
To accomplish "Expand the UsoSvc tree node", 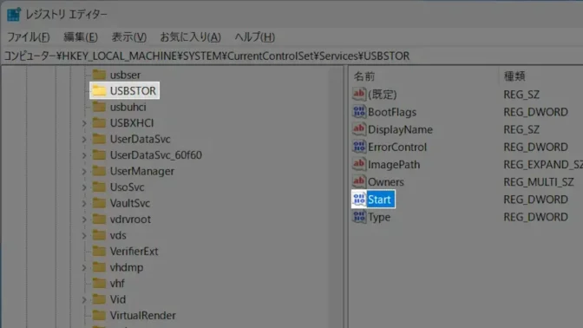I will pyautogui.click(x=84, y=187).
